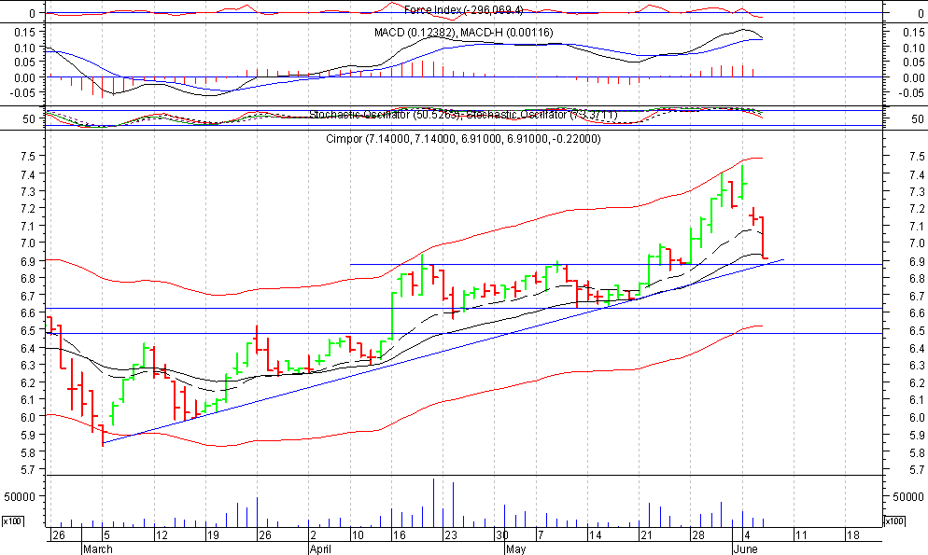This screenshot has width=928, height=555.
Task: Select the MACD (0.12382), MACD-H title text
Action: [x=463, y=33]
